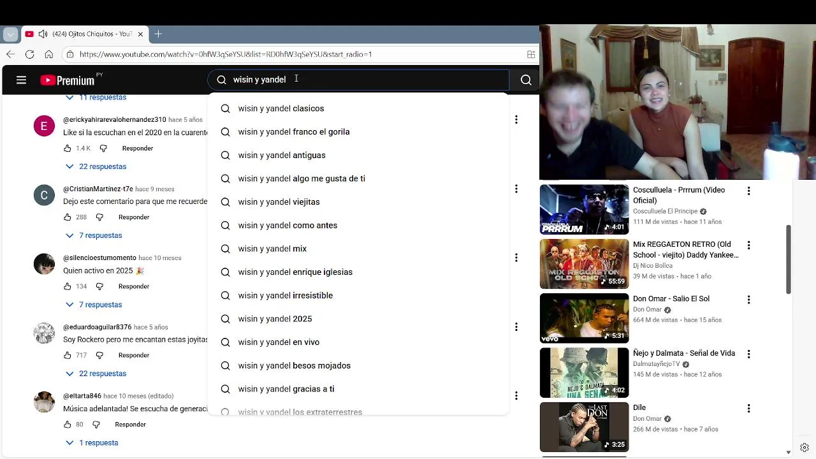Open @CristianMartinez-t7e channel link
Screen dimensions: 816x459
click(98, 189)
